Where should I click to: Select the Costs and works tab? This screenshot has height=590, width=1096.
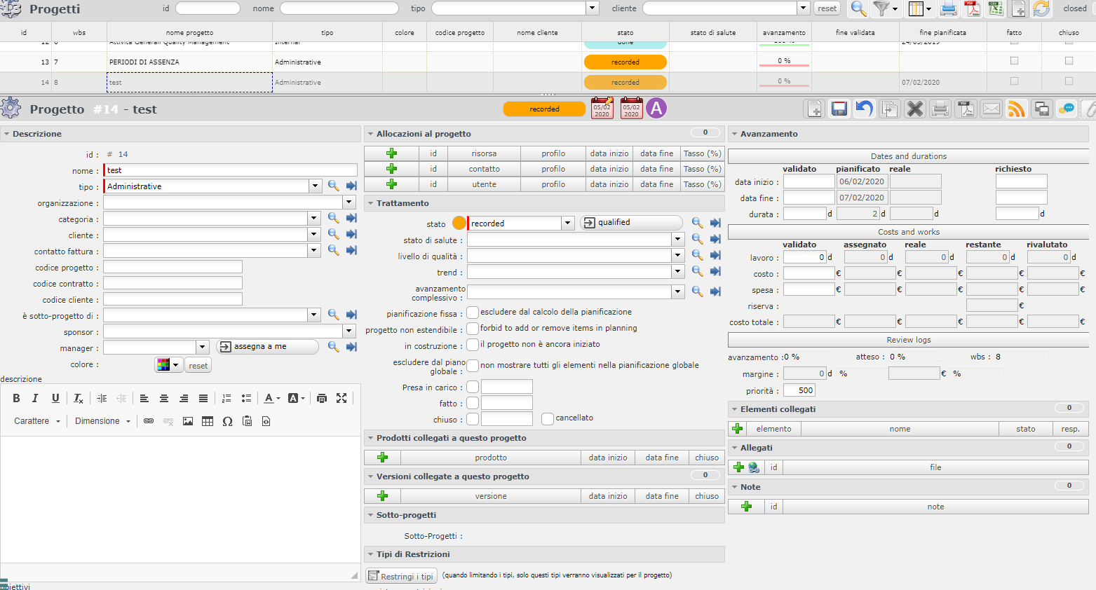click(908, 232)
